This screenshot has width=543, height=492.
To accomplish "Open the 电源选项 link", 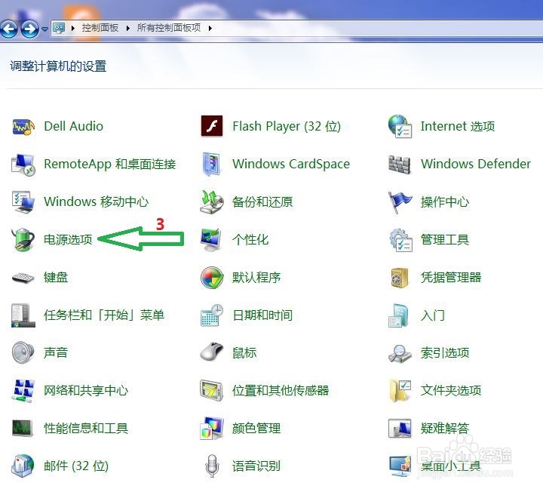I will [x=68, y=240].
